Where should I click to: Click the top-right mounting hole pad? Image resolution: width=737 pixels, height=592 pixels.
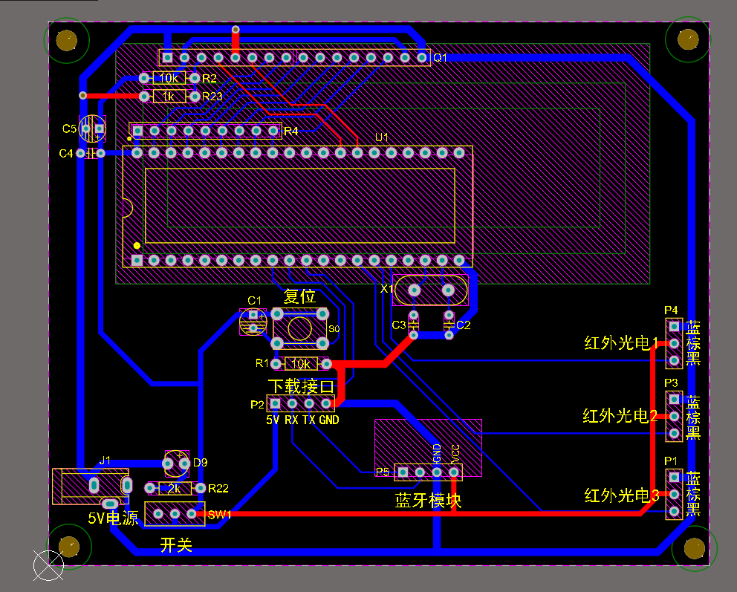click(688, 39)
